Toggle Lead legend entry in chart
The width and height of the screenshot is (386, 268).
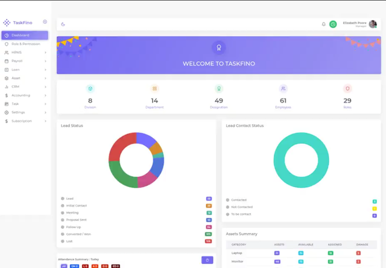pyautogui.click(x=67, y=199)
